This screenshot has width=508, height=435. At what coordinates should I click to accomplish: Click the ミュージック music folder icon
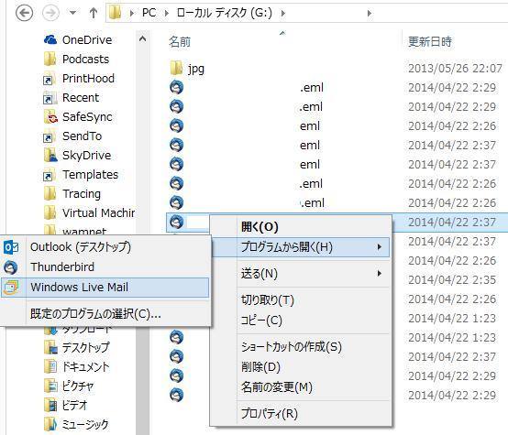50,424
